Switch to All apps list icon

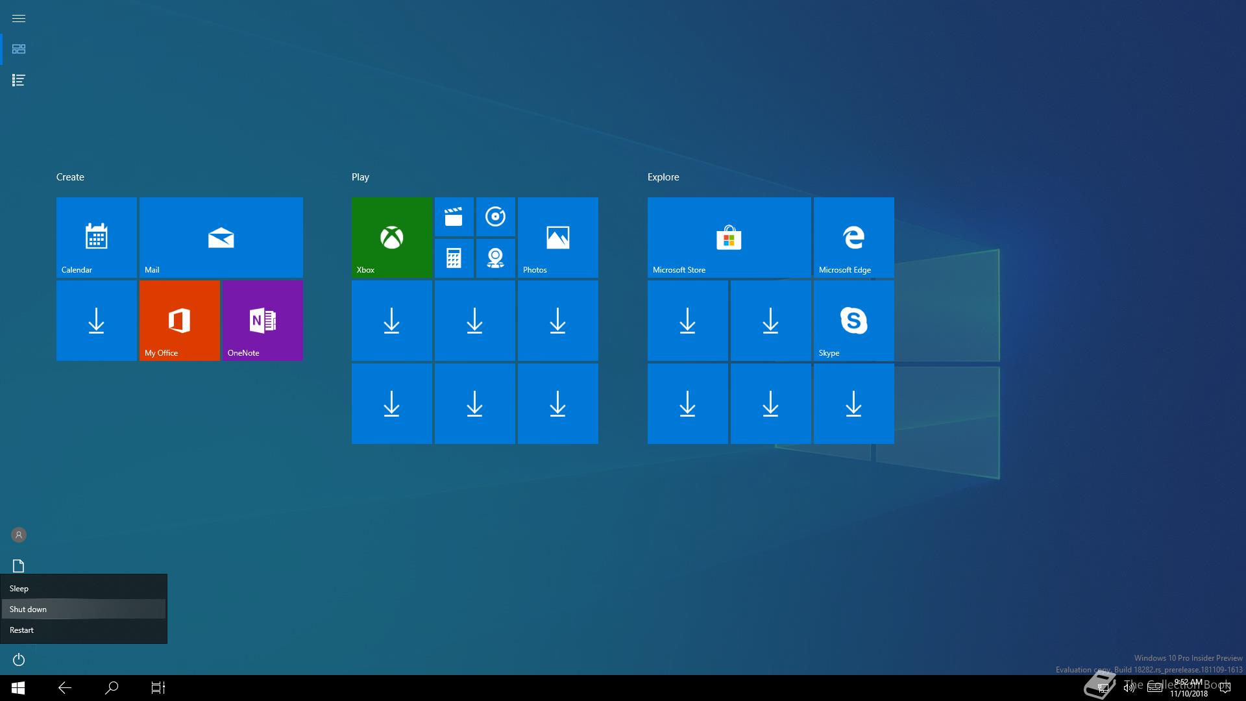[18, 80]
